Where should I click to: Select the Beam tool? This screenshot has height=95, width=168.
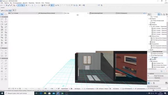2,22
